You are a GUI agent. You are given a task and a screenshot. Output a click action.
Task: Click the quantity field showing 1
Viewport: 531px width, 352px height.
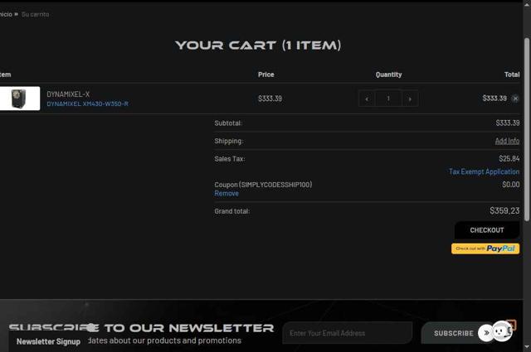[x=388, y=99]
